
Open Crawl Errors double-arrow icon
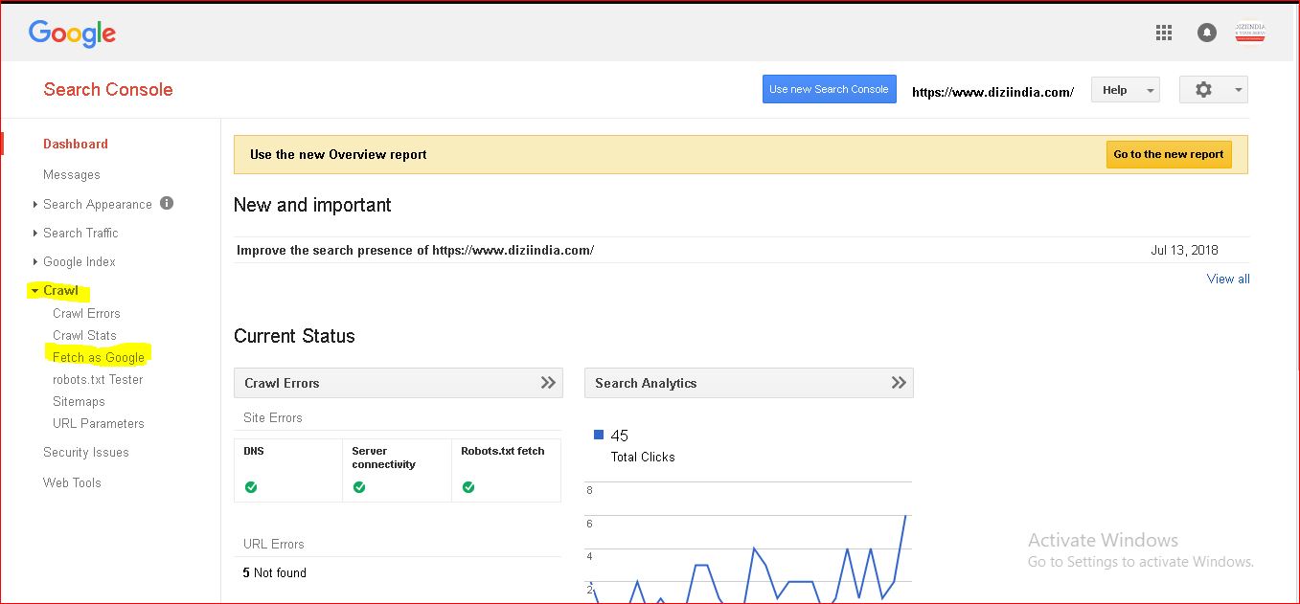[x=548, y=383]
